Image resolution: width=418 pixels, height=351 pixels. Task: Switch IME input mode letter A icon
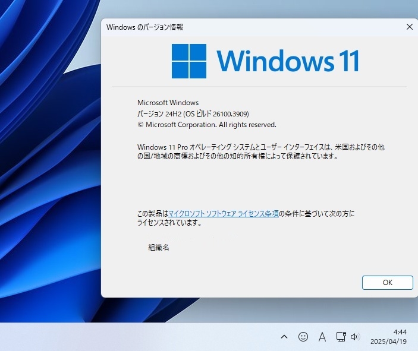pyautogui.click(x=322, y=337)
